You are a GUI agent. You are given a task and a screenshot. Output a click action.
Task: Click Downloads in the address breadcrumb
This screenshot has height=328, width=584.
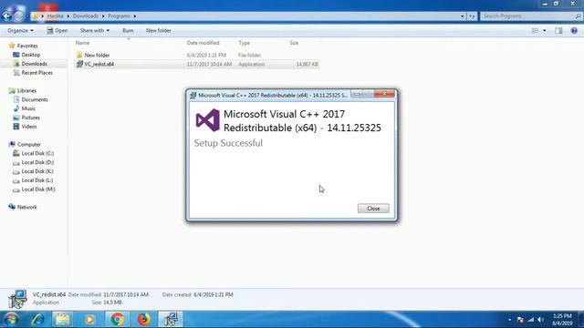click(x=85, y=16)
